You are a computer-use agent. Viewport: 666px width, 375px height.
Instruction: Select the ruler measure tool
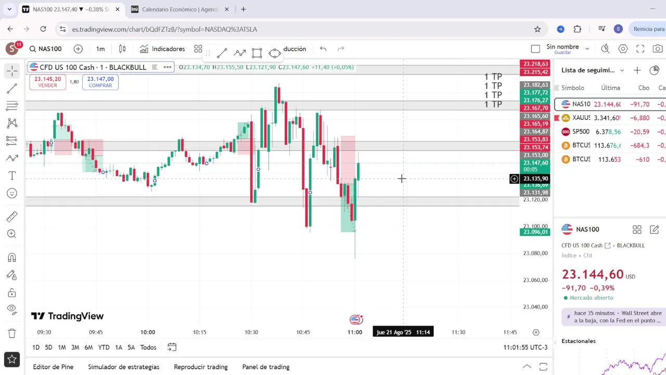click(x=12, y=216)
